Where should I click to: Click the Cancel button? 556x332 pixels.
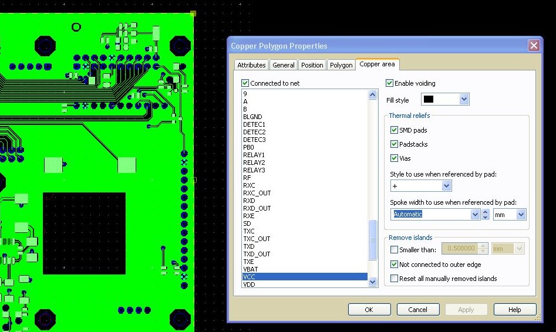[x=418, y=310]
